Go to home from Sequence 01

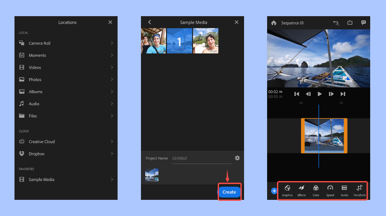[x=274, y=23]
